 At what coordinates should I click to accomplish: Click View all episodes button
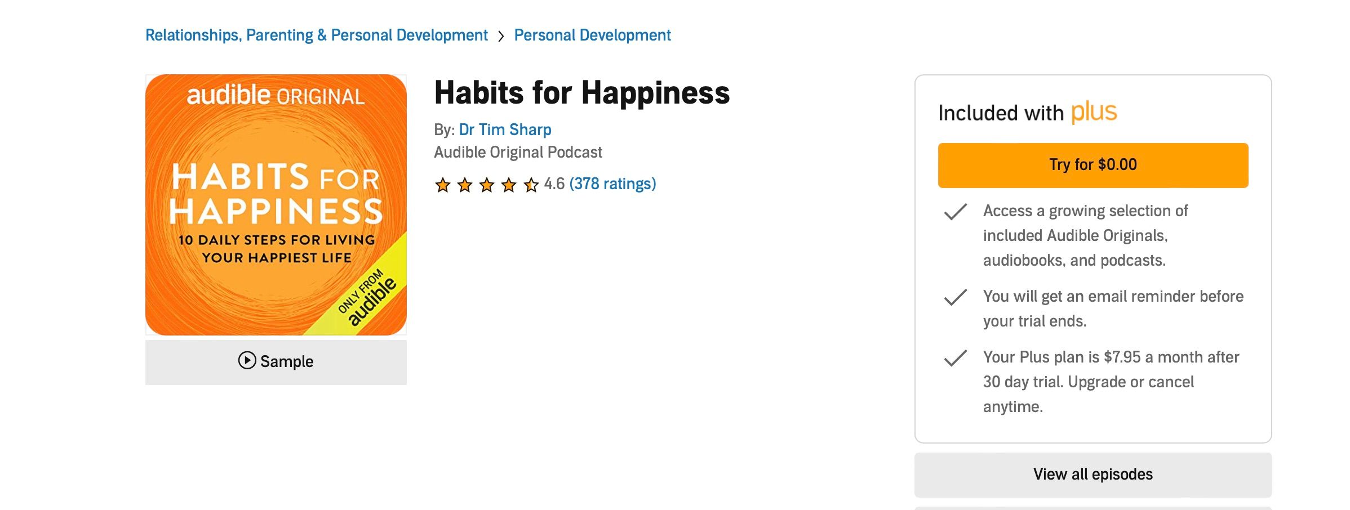coord(1093,475)
